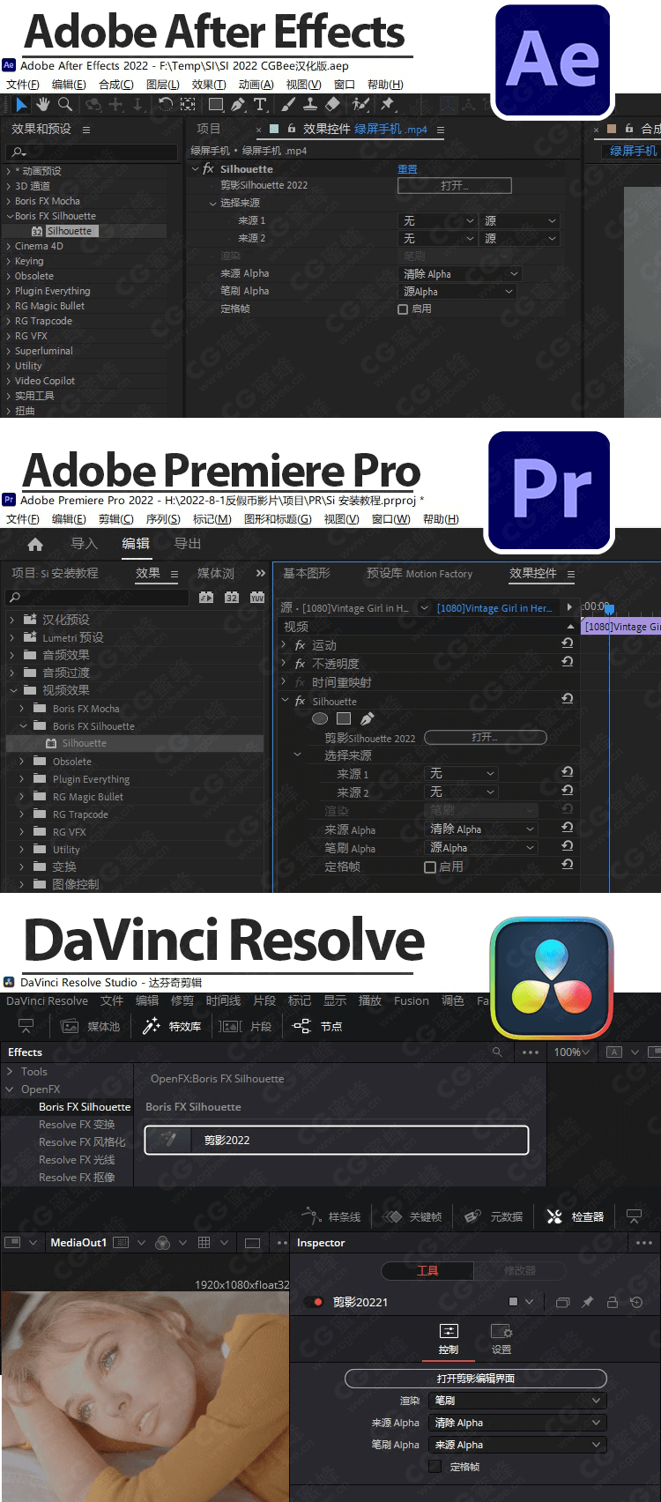Viewport: 661px width, 1502px height.
Task: Select the Type tool in After Effects
Action: click(x=260, y=105)
